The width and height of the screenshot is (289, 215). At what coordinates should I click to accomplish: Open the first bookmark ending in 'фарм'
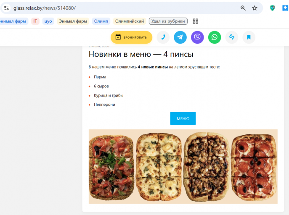pos(13,21)
